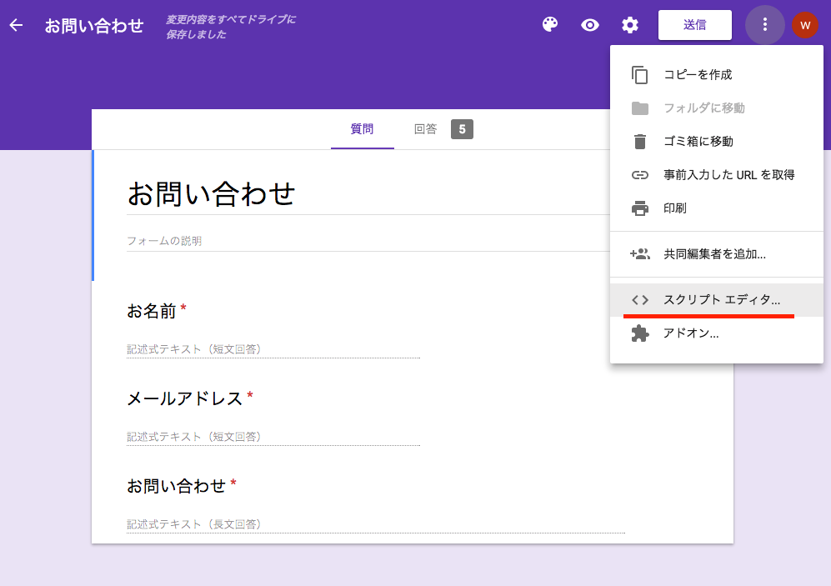Toggle the three-dot more options menu
831x586 pixels.
point(765,24)
